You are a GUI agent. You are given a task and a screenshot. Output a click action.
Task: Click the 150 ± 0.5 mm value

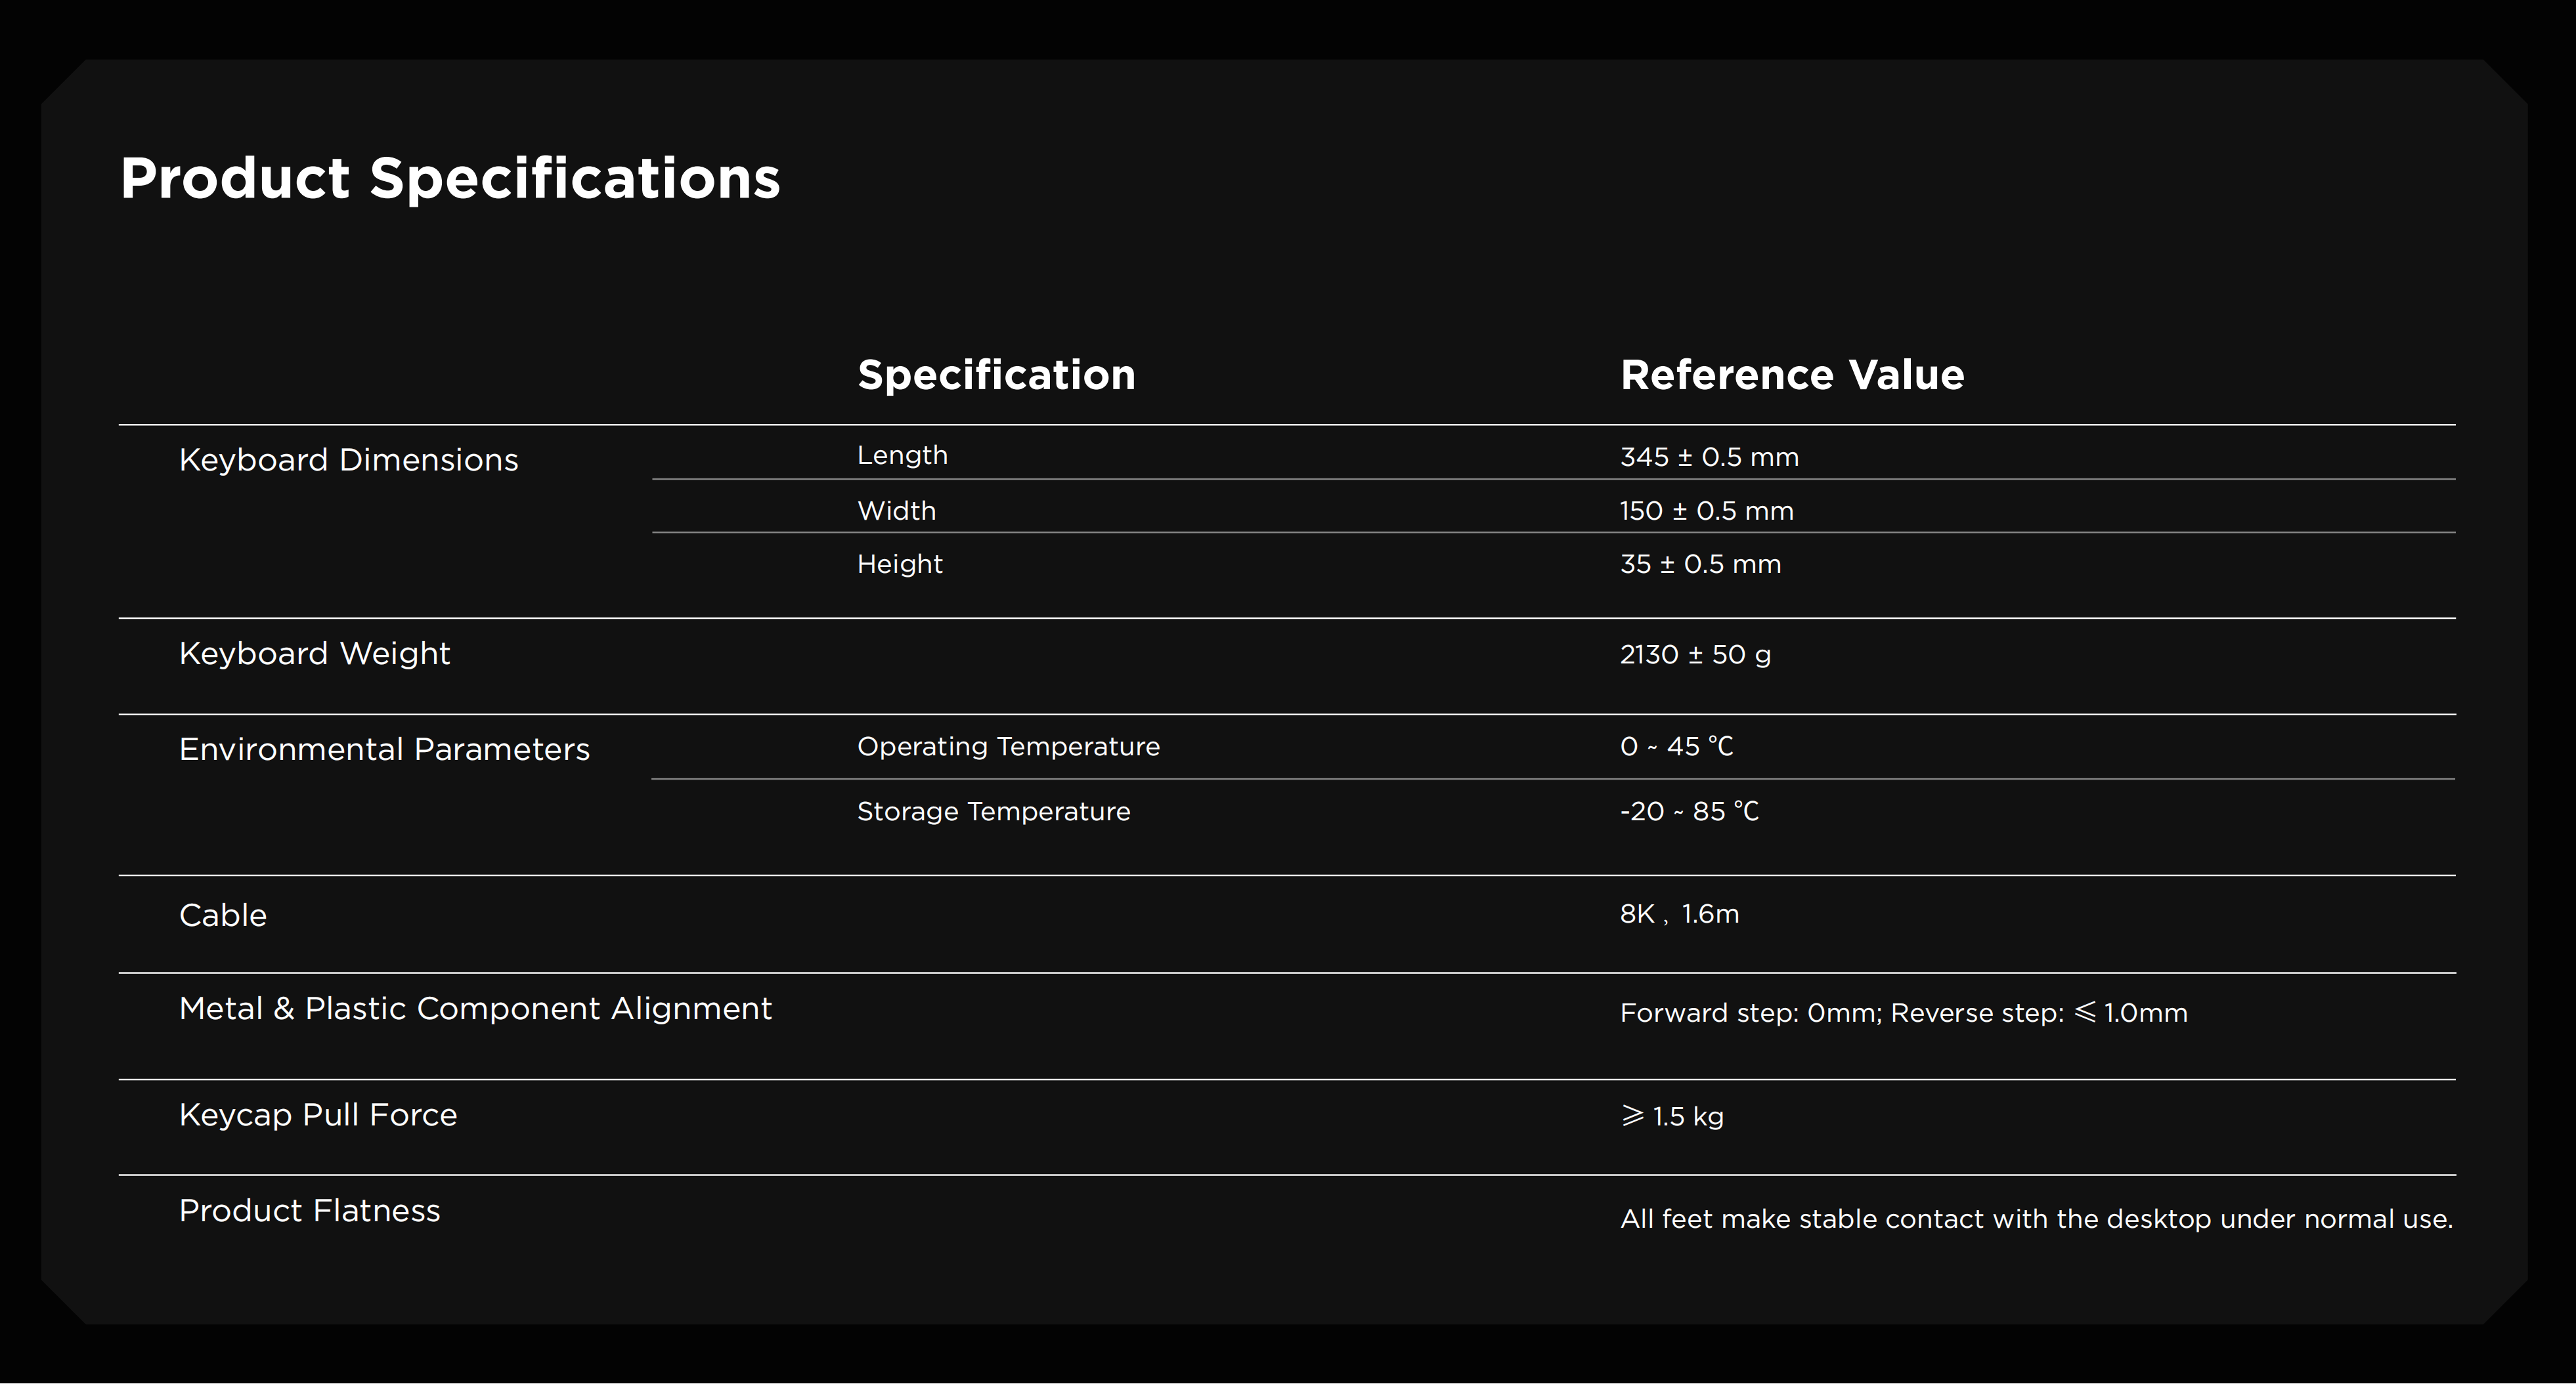[1706, 512]
